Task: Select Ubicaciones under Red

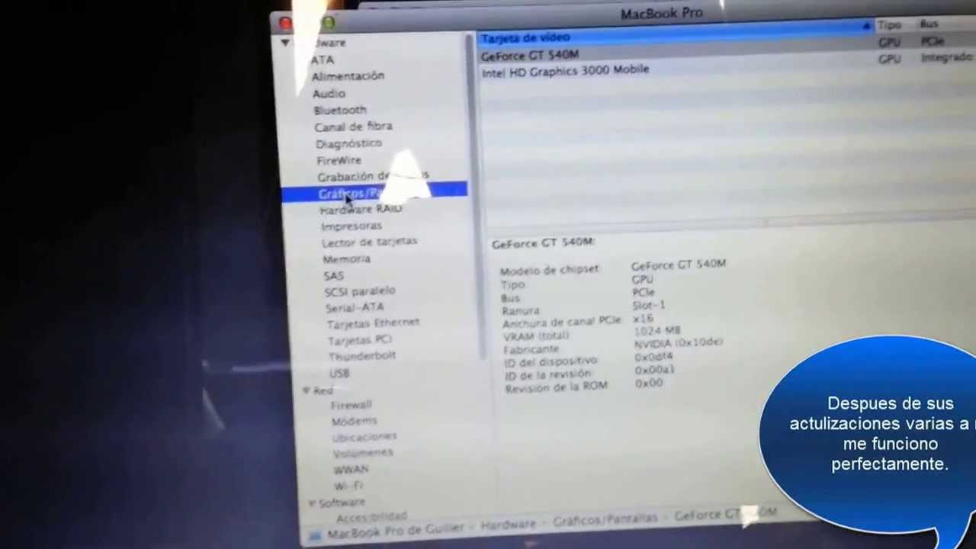Action: [x=364, y=437]
